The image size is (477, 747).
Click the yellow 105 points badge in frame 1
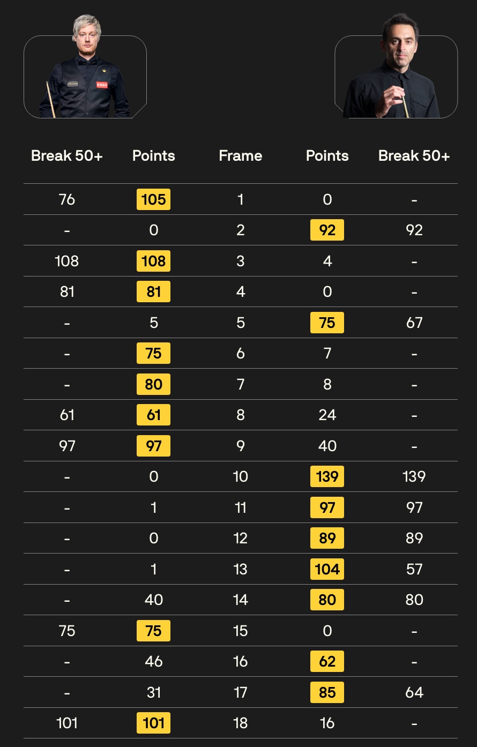(x=154, y=199)
